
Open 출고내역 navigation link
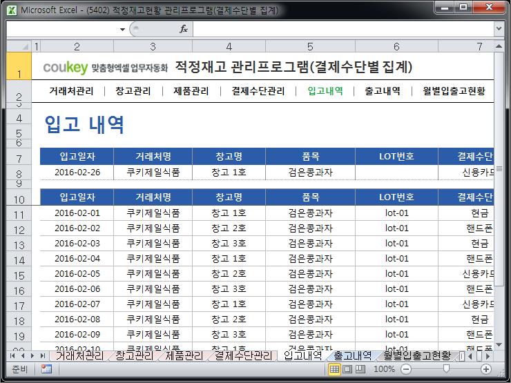[383, 91]
